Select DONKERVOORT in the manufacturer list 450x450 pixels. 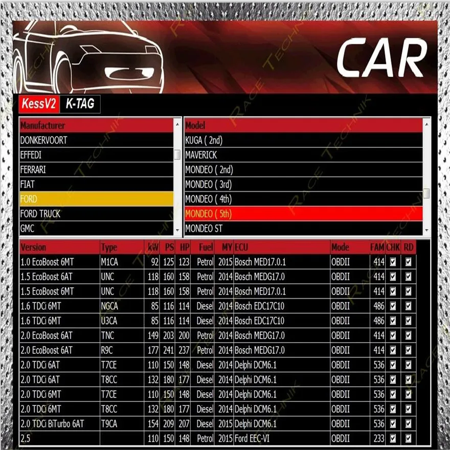(x=97, y=140)
